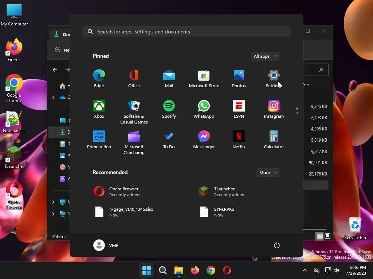
Task: Open Settings gear in pinned apps
Action: point(274,79)
